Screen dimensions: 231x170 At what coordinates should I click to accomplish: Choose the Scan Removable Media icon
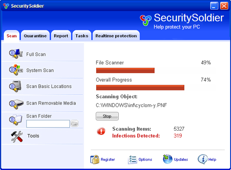(x=16, y=104)
